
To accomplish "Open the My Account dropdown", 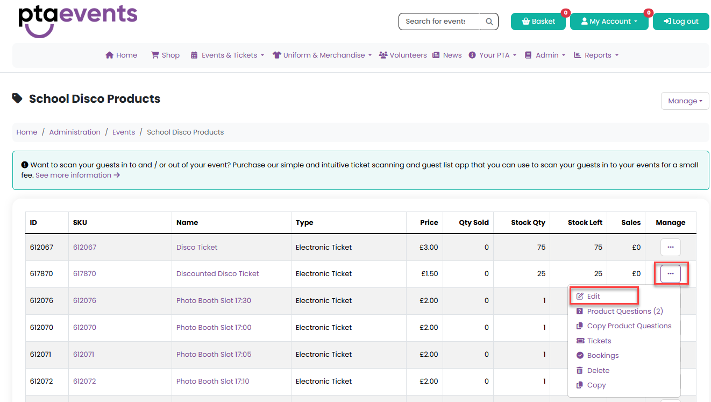I will (x=609, y=22).
